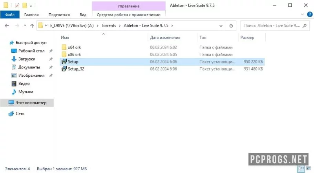Image resolution: width=314 pixels, height=173 pixels.
Task: Open Средства работы с приложениями tab
Action: tap(129, 14)
